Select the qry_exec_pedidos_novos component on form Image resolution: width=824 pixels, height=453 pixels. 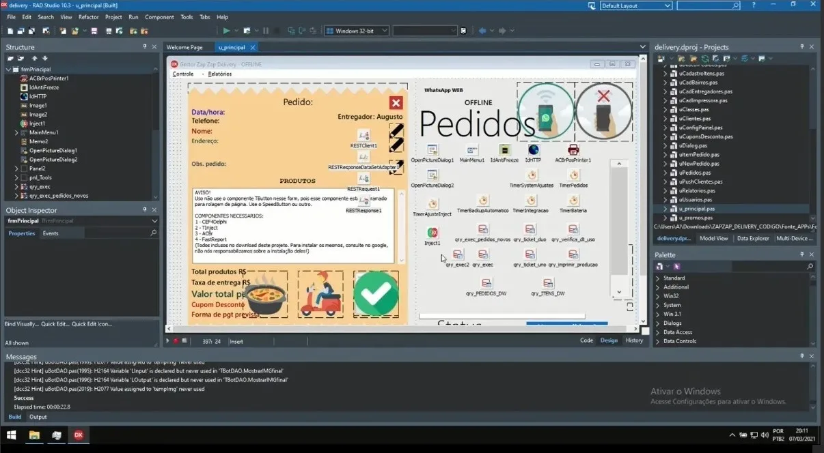pos(482,229)
